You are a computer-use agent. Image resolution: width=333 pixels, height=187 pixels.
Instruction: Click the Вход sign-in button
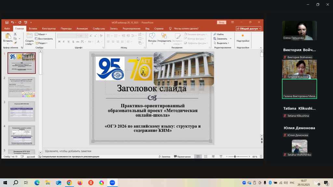pyautogui.click(x=221, y=22)
